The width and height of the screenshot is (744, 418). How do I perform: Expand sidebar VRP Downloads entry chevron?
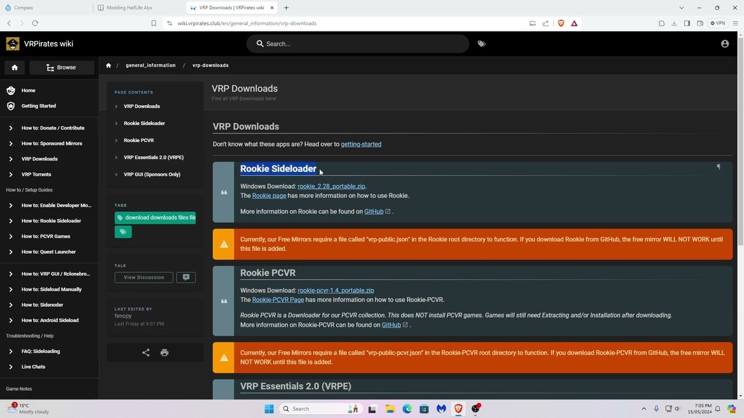point(10,159)
